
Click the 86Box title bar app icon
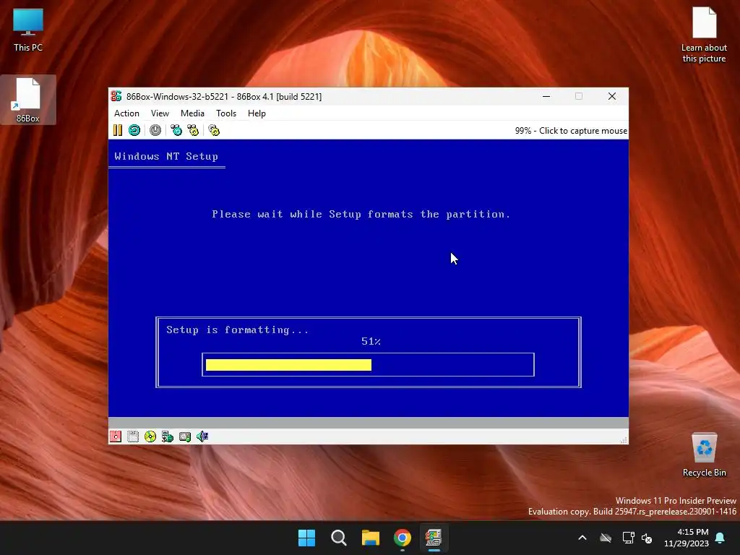click(116, 96)
